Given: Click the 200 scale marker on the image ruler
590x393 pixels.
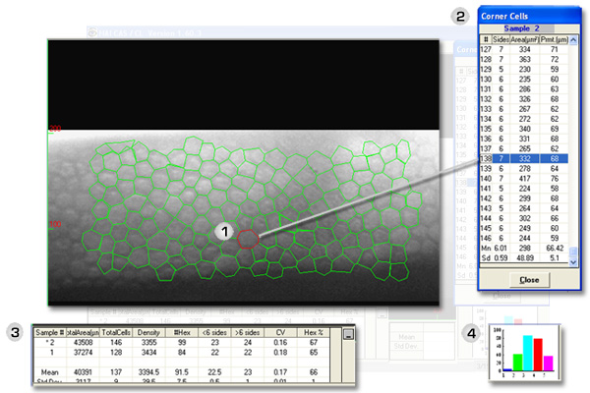Looking at the screenshot, I should point(55,129).
